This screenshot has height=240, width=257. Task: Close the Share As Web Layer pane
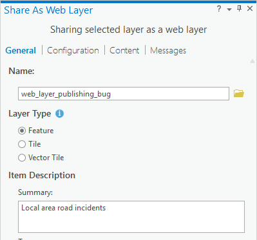pos(250,9)
